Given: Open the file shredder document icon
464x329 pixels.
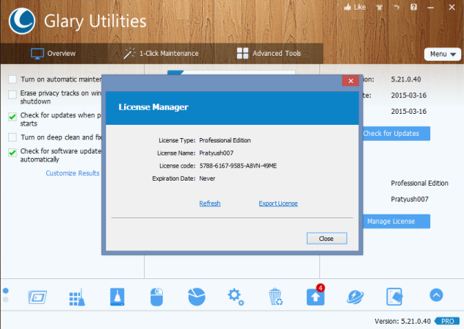Looking at the screenshot, I should [x=394, y=297].
